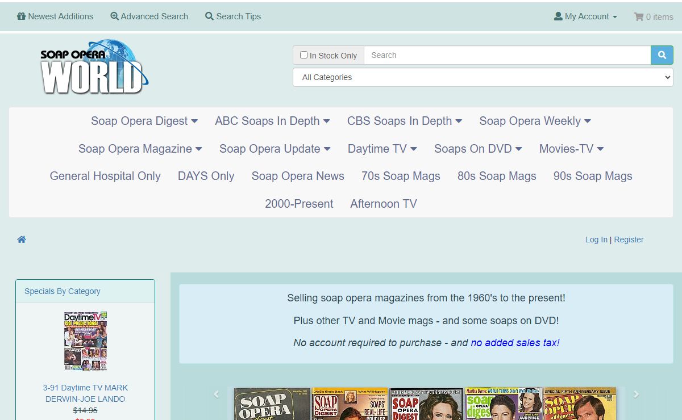Expand the CBS Soaps In Depth menu

pyautogui.click(x=405, y=121)
